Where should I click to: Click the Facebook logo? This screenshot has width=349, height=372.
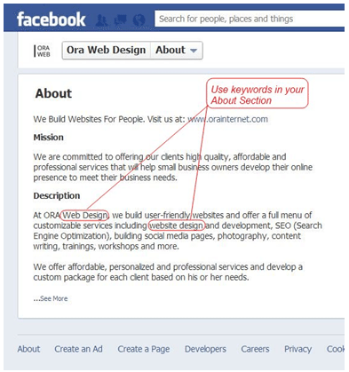(x=51, y=20)
